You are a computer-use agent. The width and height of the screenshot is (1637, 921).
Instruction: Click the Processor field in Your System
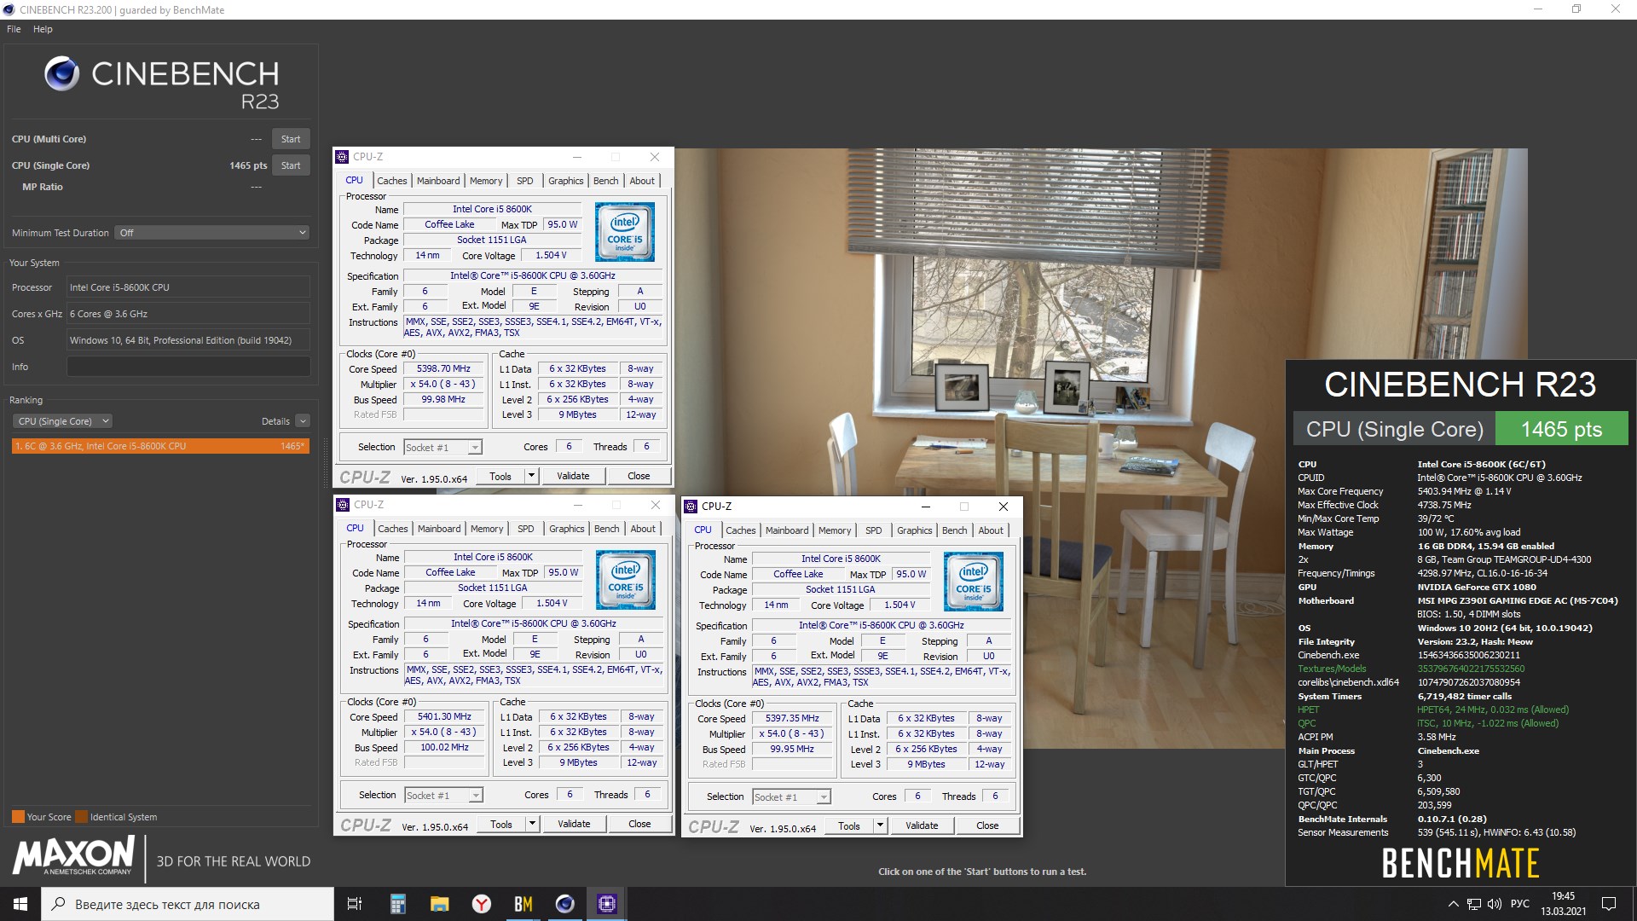188,287
